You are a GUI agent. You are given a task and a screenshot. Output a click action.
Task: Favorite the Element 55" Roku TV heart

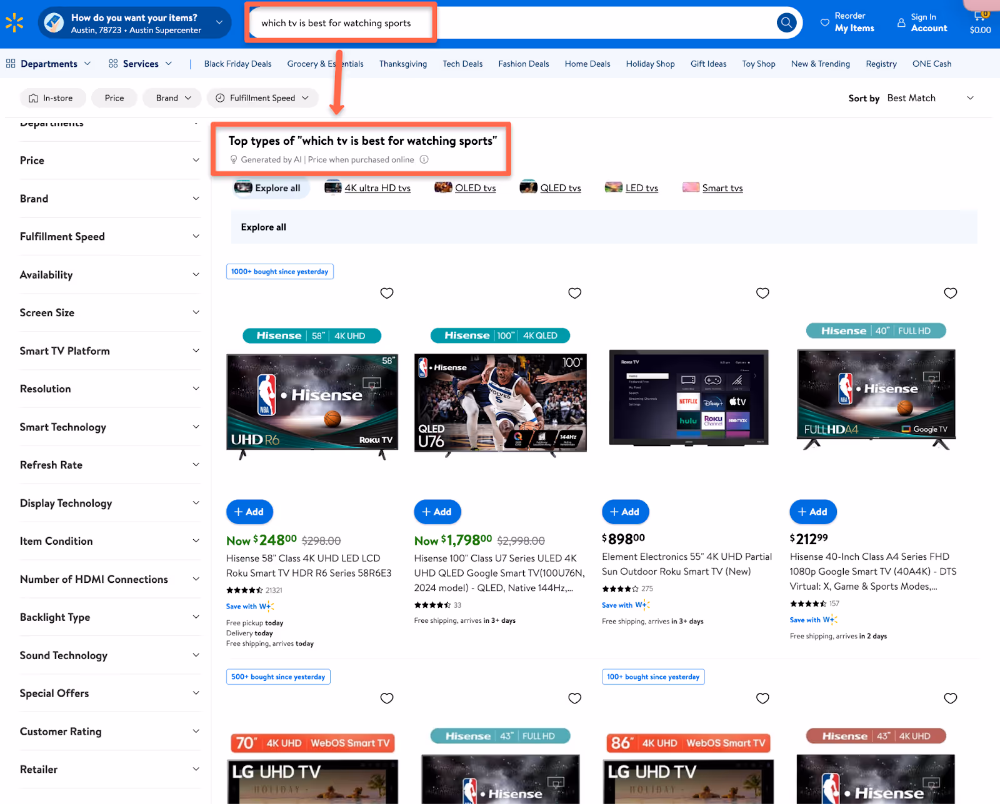[x=762, y=293]
